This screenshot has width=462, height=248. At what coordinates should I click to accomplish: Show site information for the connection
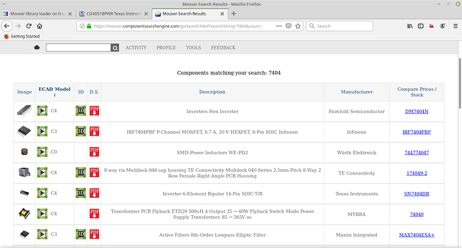pos(82,26)
